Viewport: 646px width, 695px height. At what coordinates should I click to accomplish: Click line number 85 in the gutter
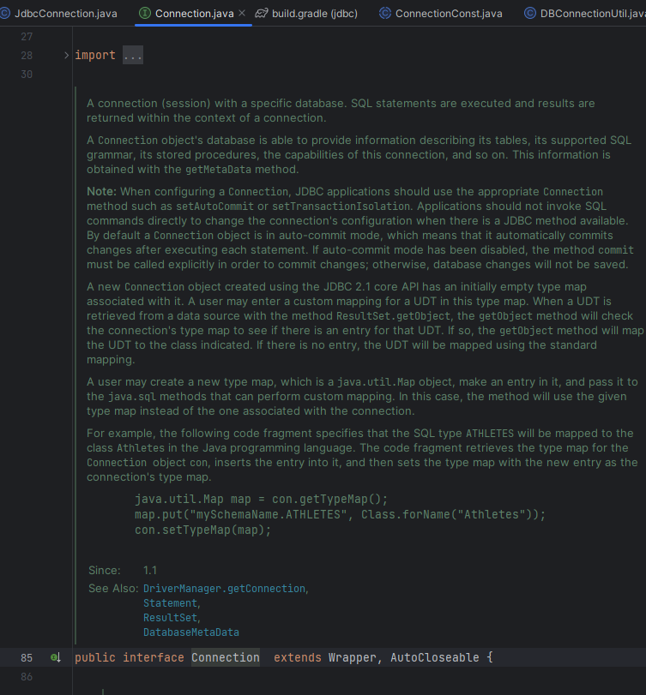tap(27, 658)
